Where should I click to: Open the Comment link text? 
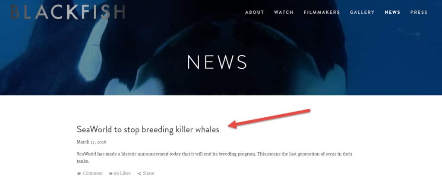point(93,173)
